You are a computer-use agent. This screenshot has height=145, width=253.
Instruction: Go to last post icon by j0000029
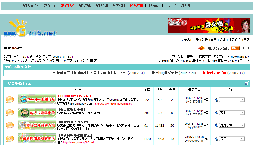(206, 125)
